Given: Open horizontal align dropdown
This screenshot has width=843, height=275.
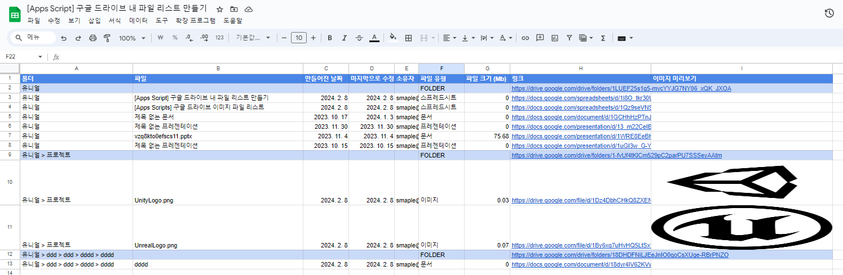Looking at the screenshot, I should pyautogui.click(x=449, y=38).
